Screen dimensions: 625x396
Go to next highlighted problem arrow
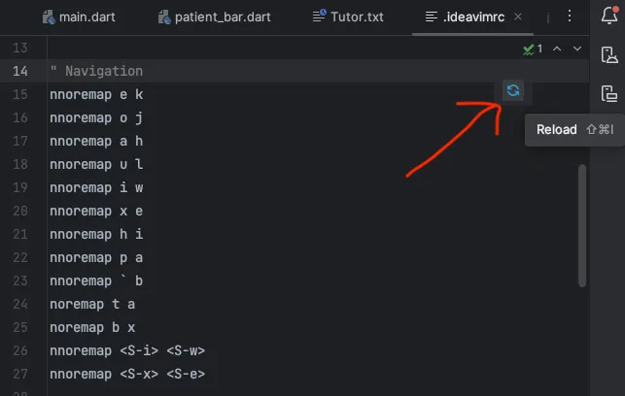point(577,49)
